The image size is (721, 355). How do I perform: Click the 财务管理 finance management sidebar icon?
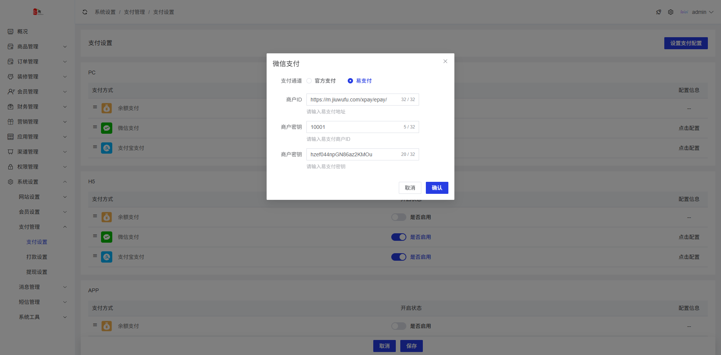coord(10,106)
